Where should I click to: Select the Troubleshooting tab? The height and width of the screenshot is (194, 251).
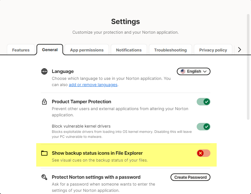tap(170, 50)
